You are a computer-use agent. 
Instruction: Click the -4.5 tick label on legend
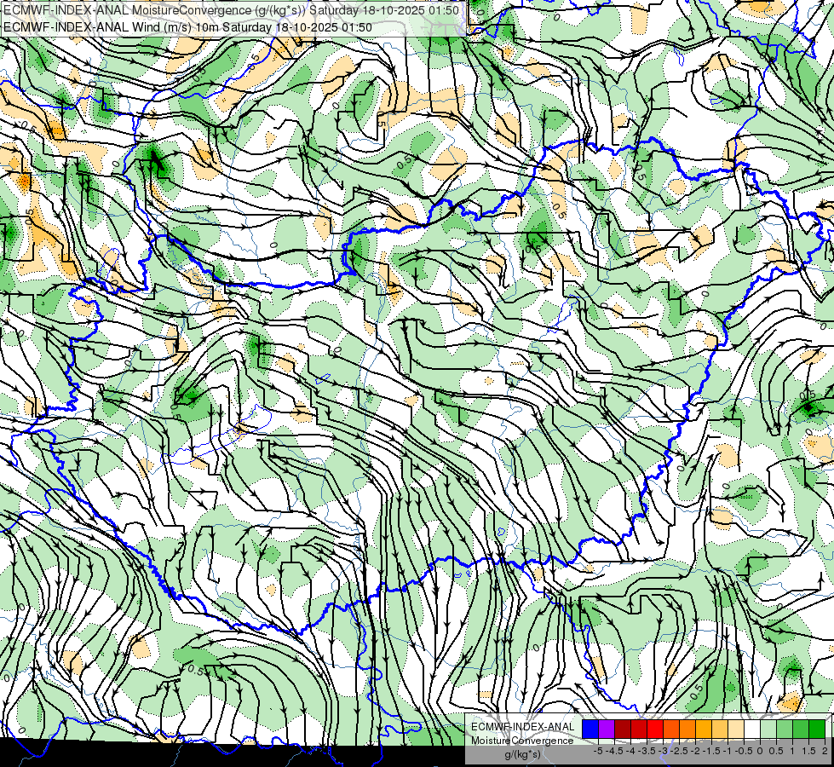(614, 751)
